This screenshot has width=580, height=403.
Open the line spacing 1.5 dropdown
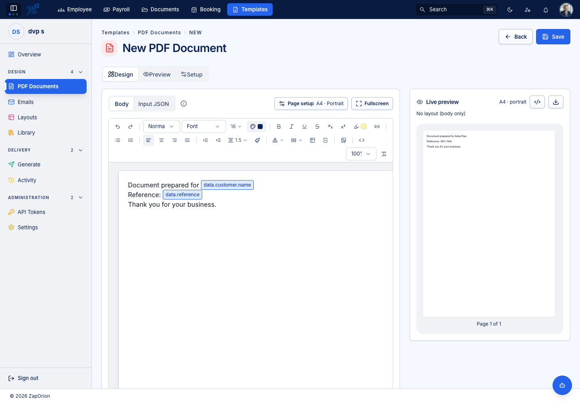click(x=238, y=140)
